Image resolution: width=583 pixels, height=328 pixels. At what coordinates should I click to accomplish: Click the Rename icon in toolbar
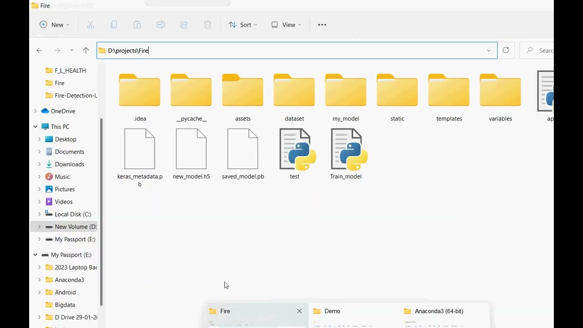161,25
